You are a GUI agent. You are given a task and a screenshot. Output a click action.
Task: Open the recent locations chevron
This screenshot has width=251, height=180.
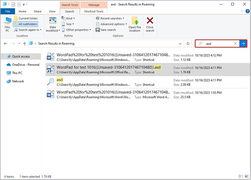pos(19,43)
